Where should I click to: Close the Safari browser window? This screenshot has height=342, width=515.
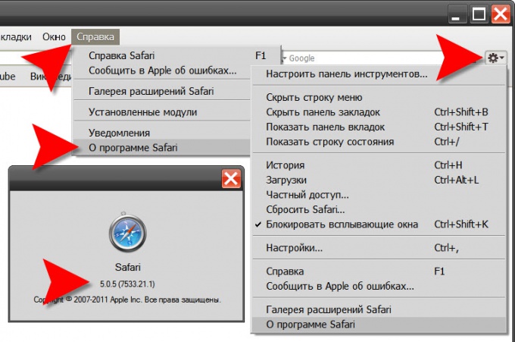pyautogui.click(x=501, y=15)
